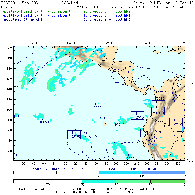Click the 'L 10920' low height box

110,148
